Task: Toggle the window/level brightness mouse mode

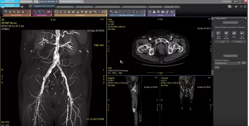Action: [10, 12]
